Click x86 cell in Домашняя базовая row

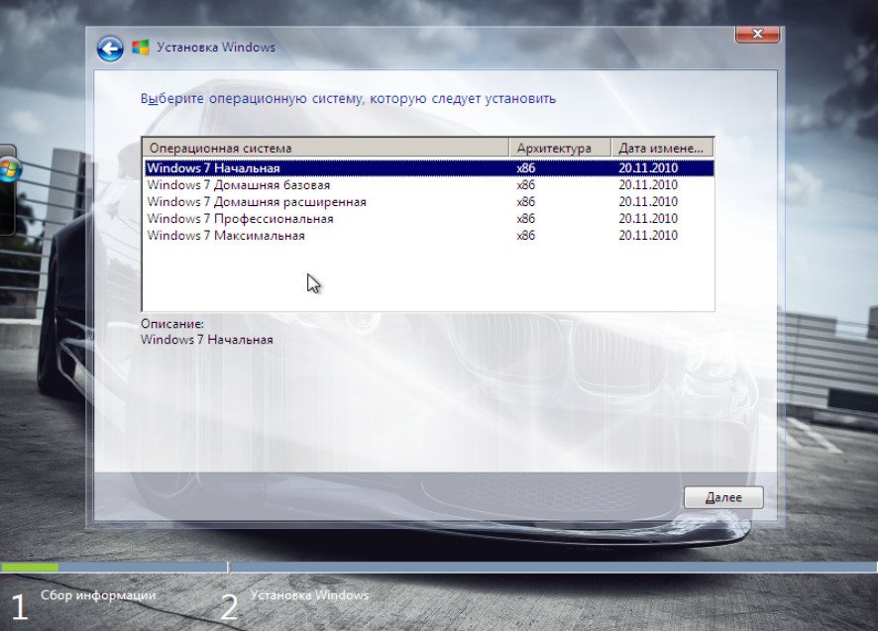point(526,185)
